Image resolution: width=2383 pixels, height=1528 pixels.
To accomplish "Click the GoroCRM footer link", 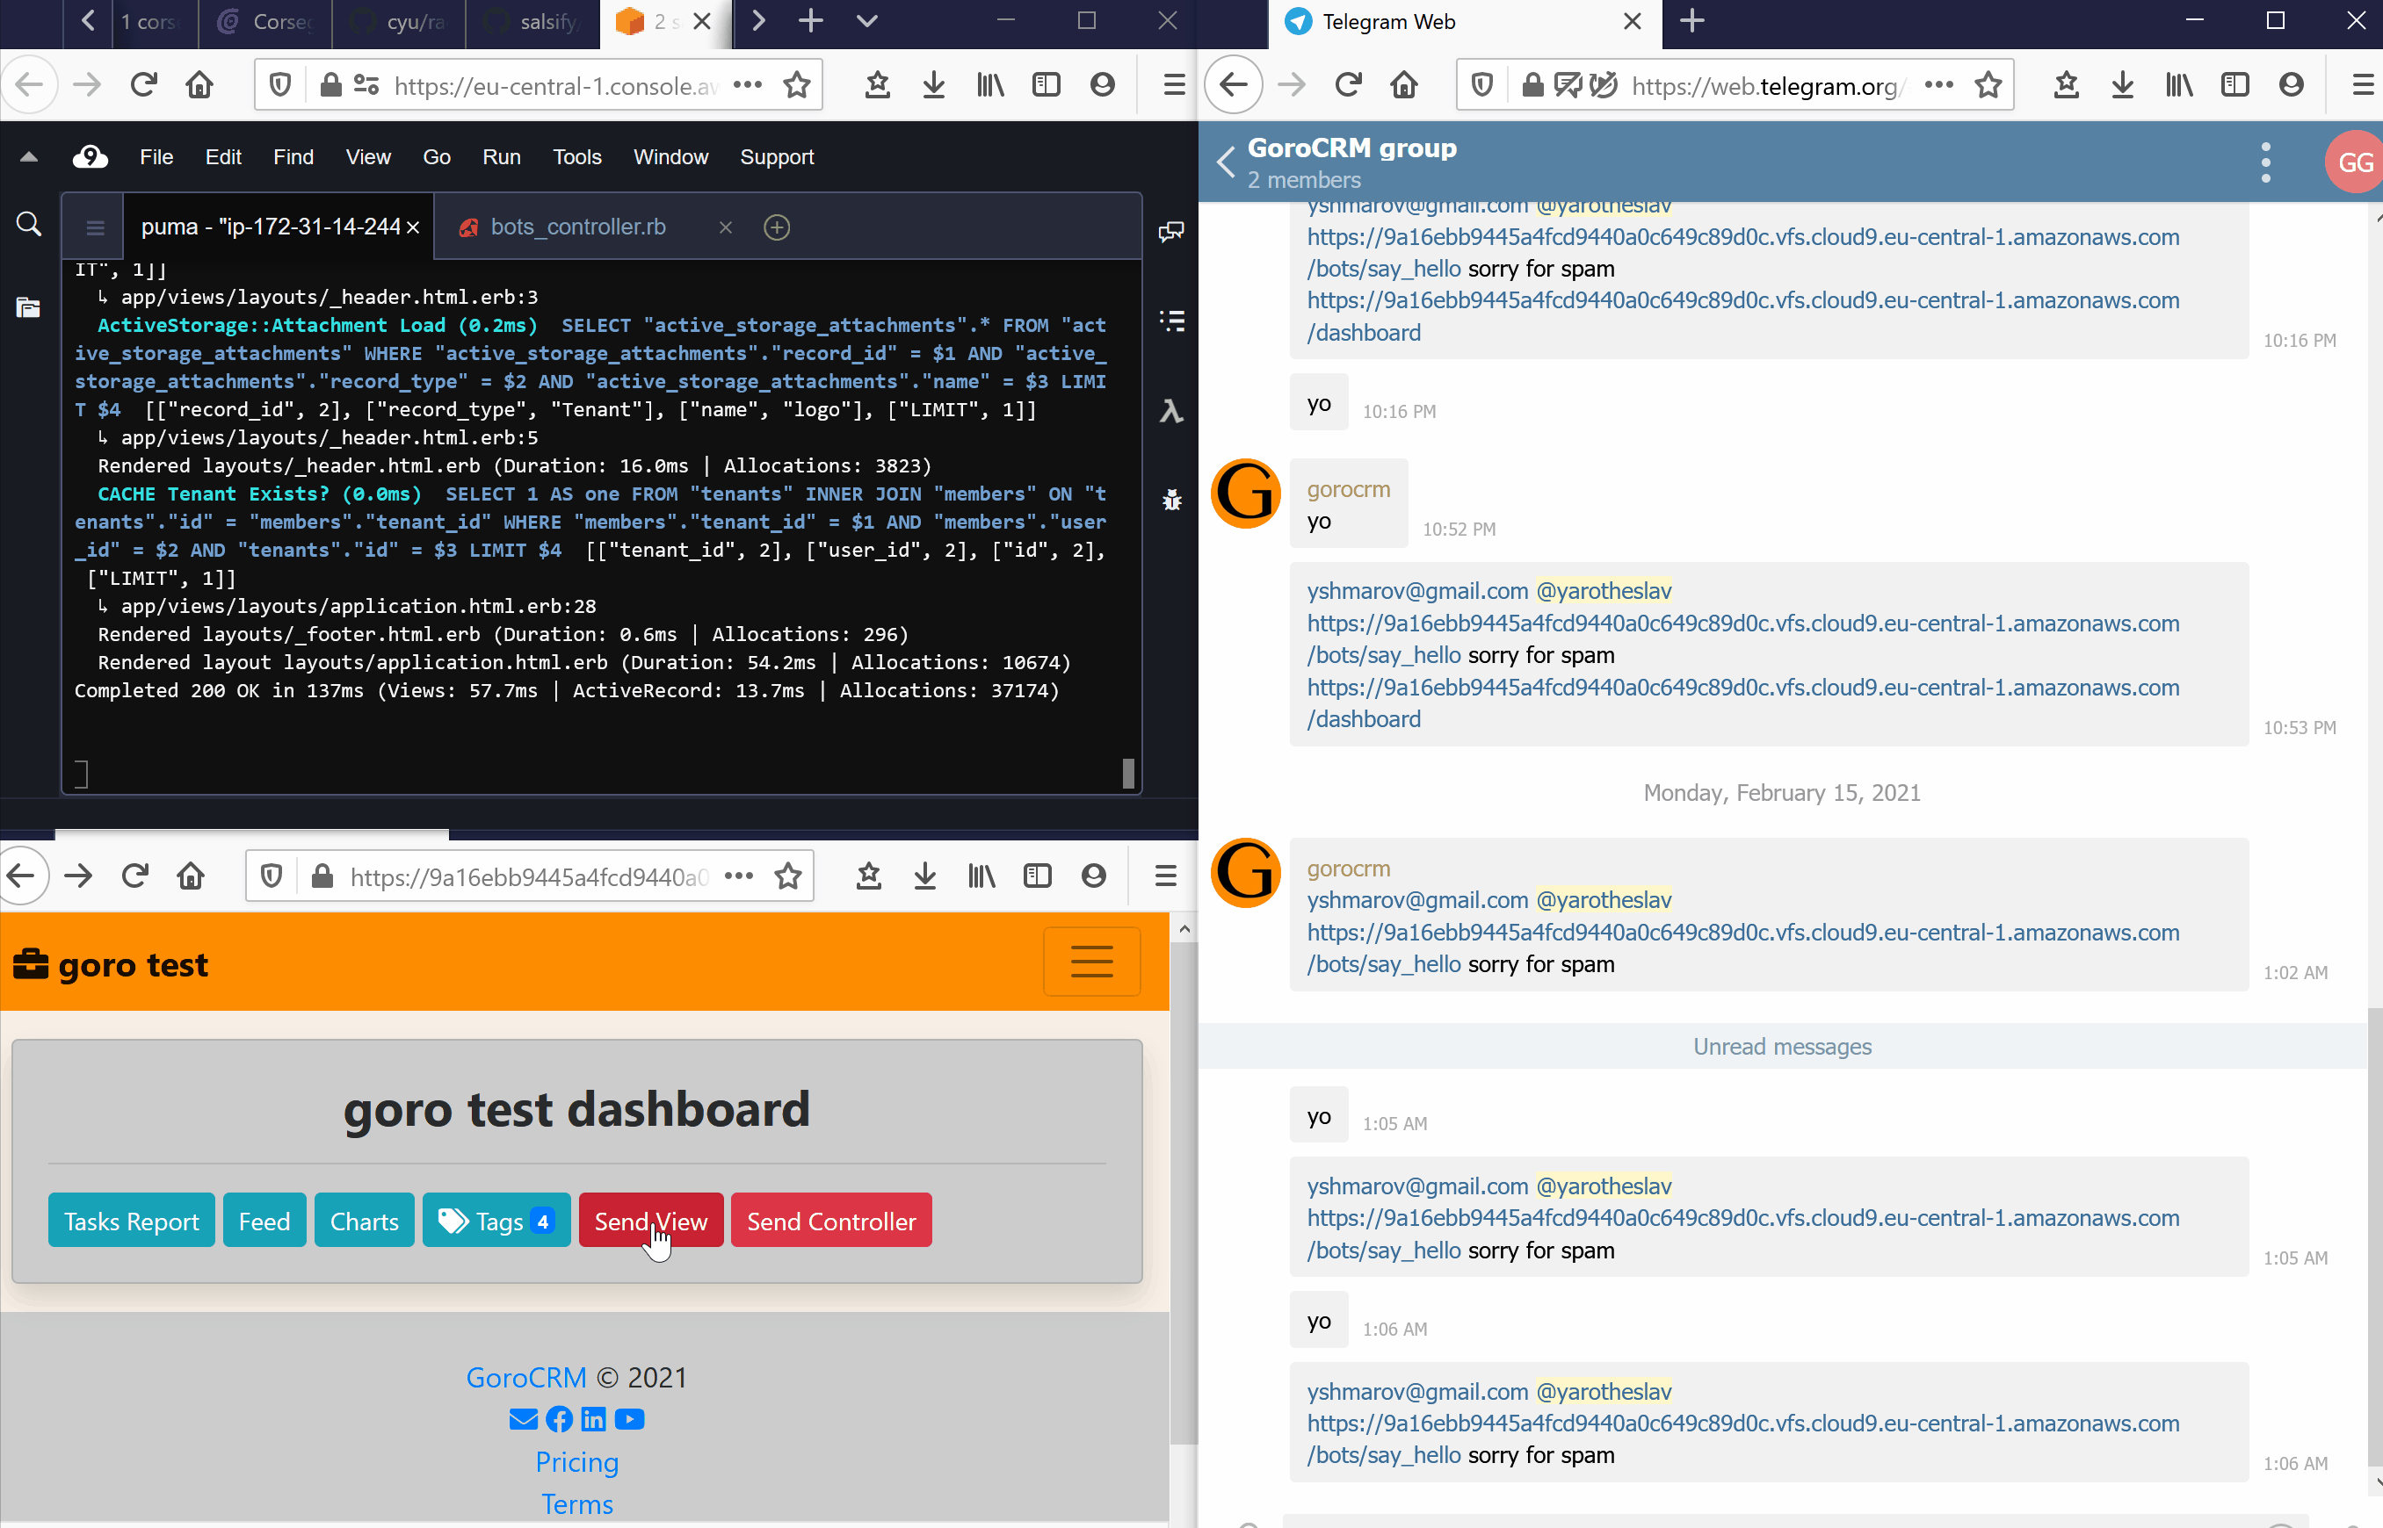I will pyautogui.click(x=526, y=1377).
